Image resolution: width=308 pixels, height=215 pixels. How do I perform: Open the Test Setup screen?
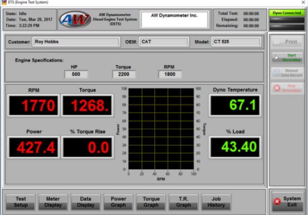pos(21,202)
